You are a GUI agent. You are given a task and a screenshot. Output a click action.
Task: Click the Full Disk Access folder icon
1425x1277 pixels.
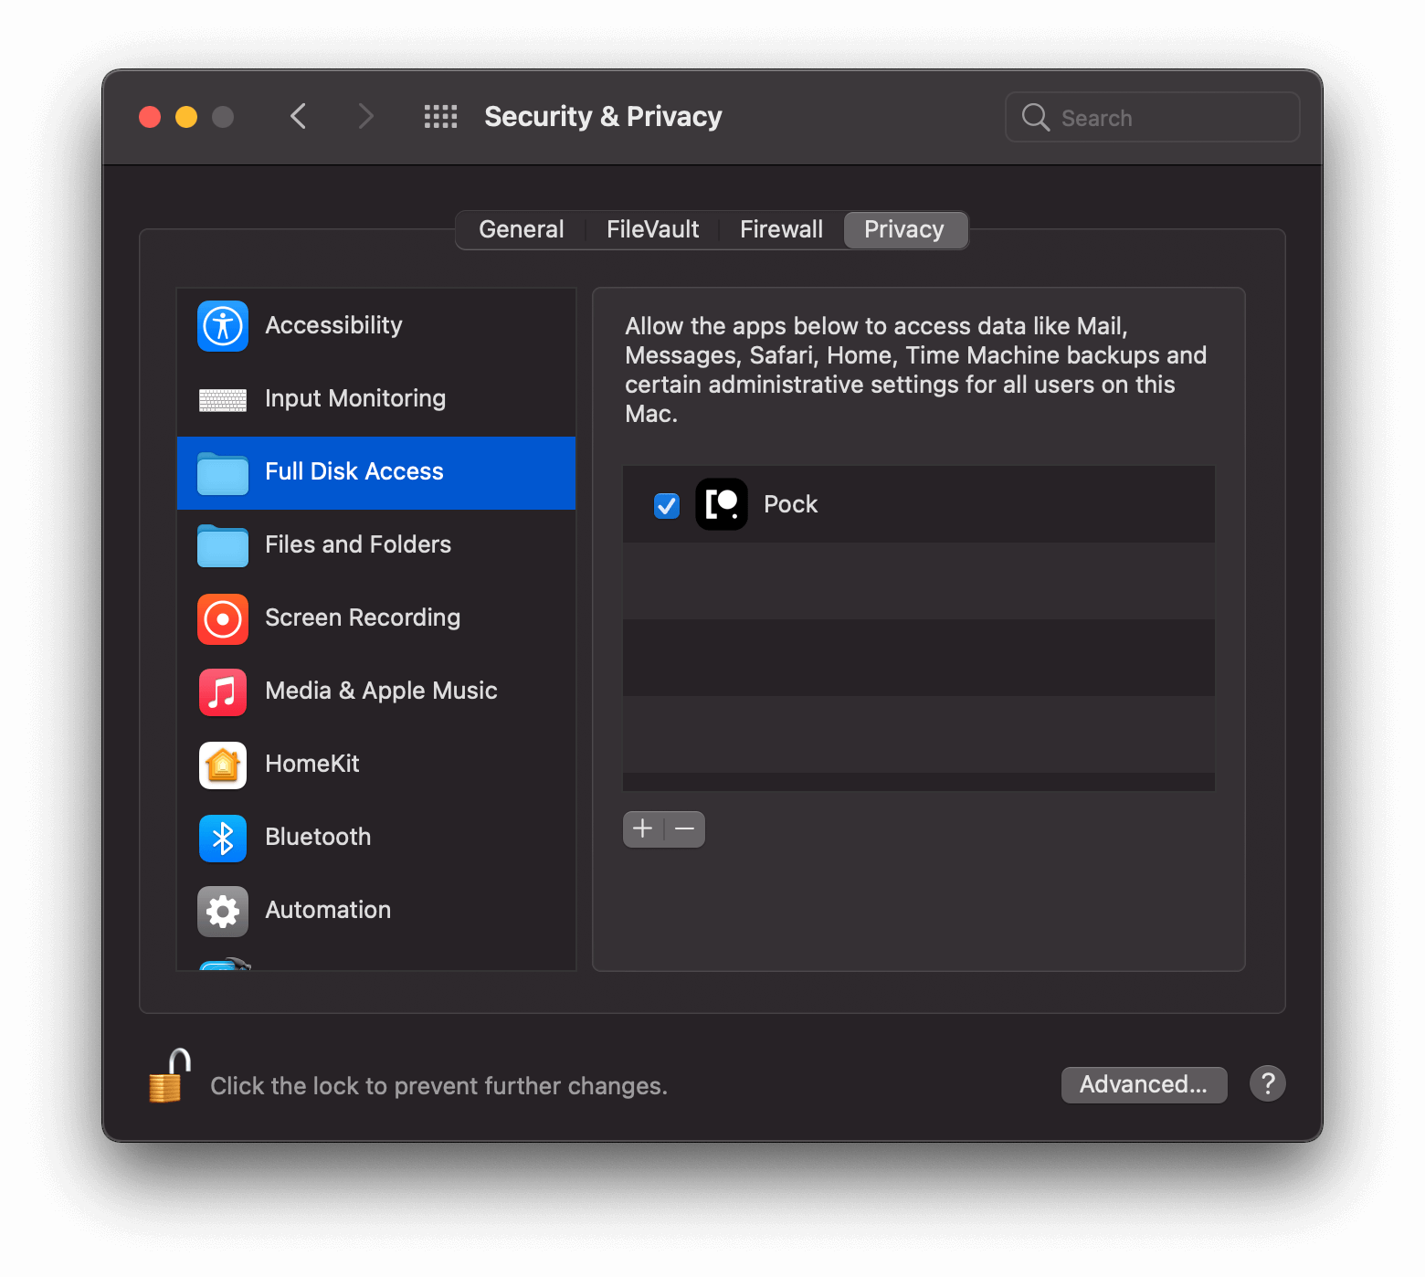pyautogui.click(x=222, y=472)
